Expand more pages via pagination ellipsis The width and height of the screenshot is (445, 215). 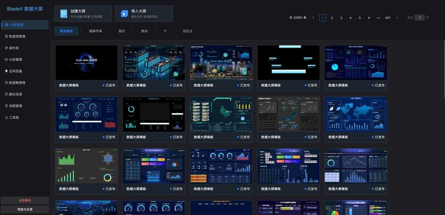[378, 18]
